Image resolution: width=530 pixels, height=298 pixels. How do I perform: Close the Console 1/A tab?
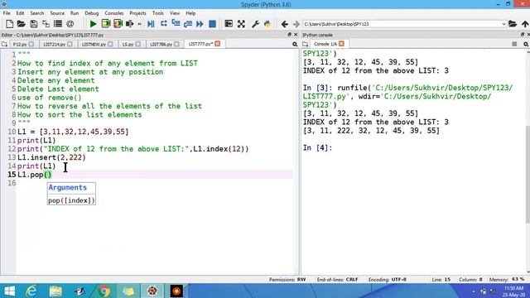341,44
